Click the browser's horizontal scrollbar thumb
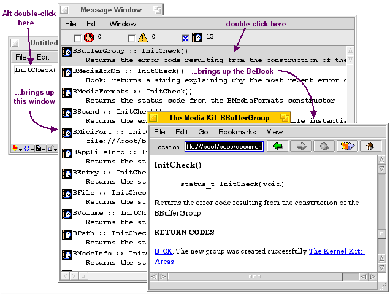 pyautogui.click(x=255, y=276)
